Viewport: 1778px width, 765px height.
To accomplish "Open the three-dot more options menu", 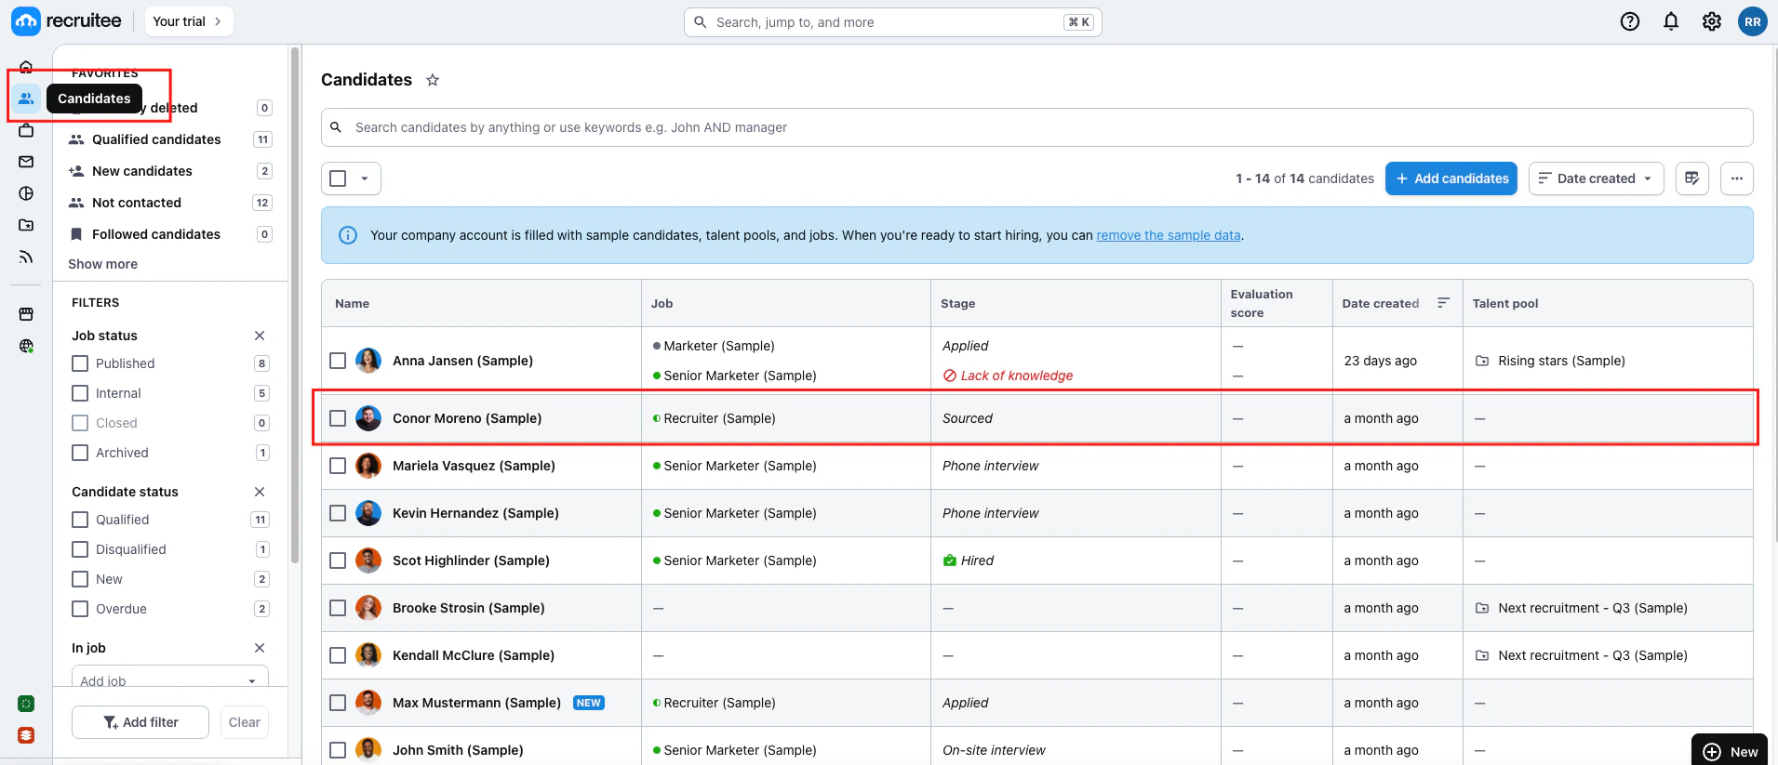I will coord(1737,178).
